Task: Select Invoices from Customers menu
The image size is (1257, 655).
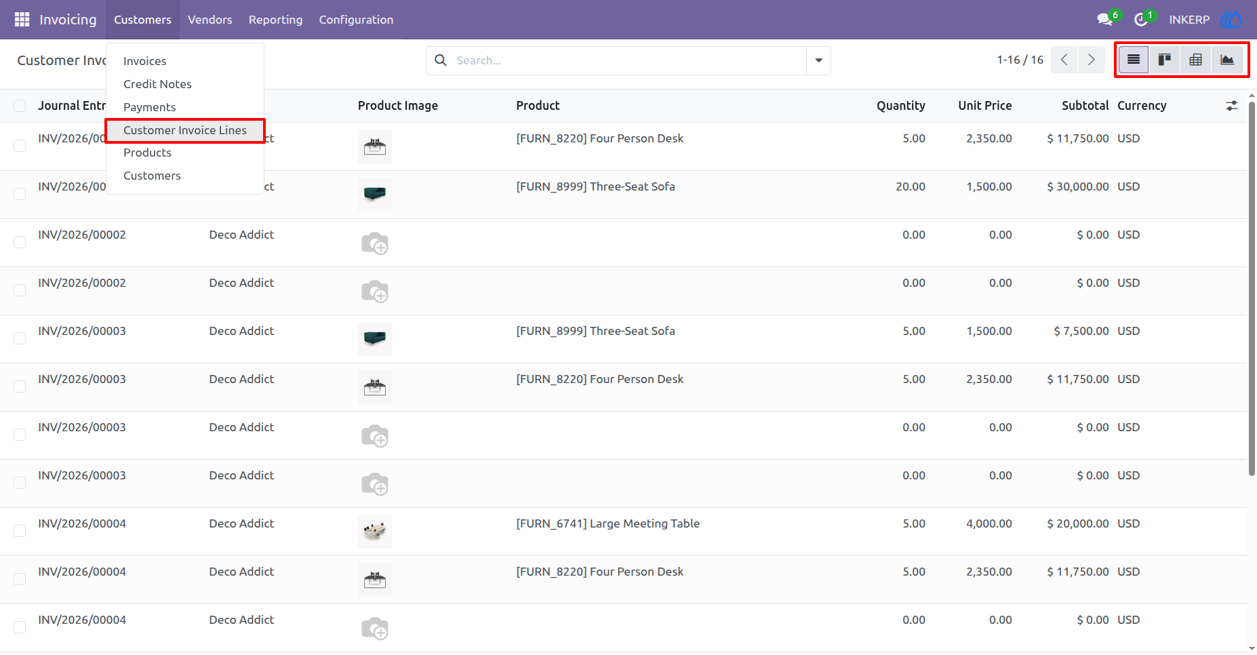Action: 185,61
